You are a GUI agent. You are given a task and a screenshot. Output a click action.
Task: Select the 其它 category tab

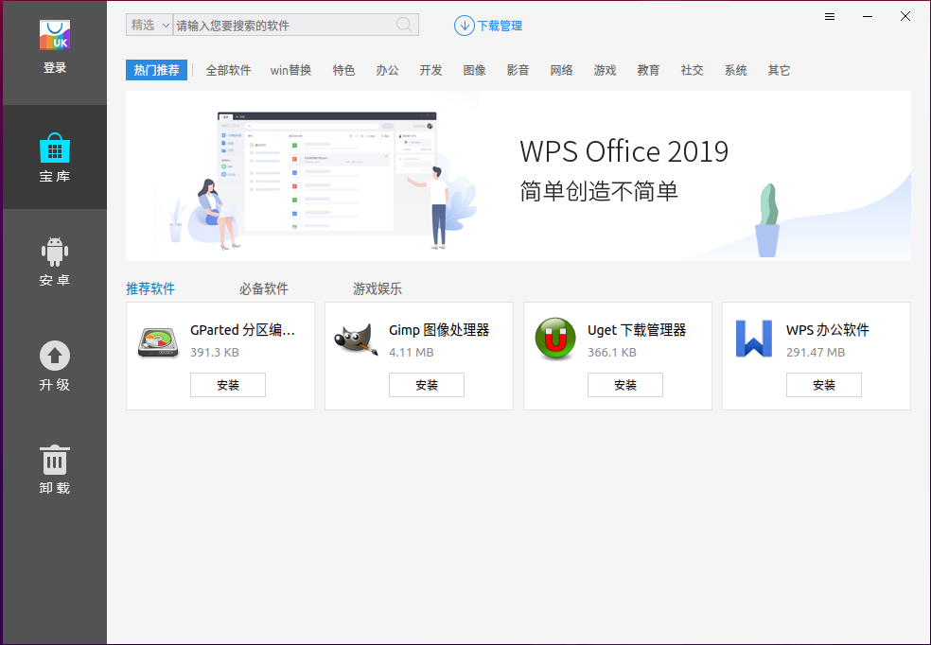(x=779, y=70)
